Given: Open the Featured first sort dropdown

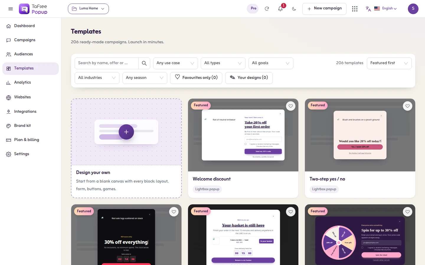Looking at the screenshot, I should point(389,63).
